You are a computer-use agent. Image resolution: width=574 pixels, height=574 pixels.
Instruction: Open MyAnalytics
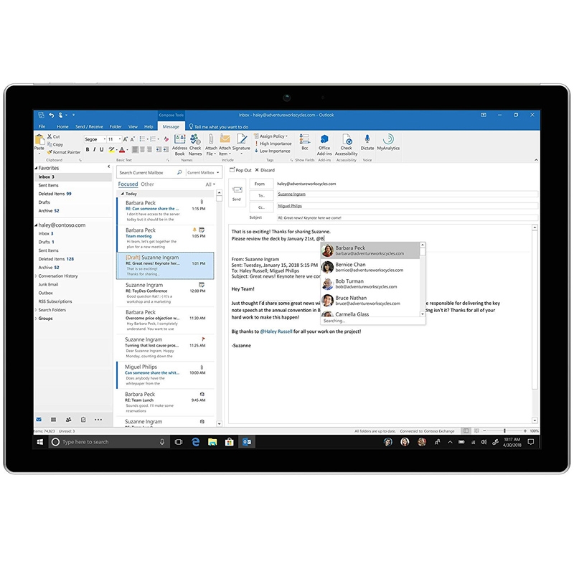[387, 143]
